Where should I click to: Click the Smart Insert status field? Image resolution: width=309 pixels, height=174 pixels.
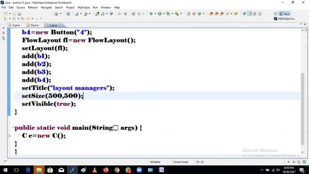tap(181, 162)
